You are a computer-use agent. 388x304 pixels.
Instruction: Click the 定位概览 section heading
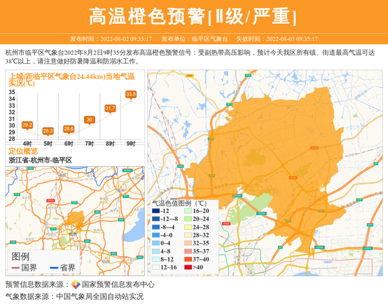point(23,151)
